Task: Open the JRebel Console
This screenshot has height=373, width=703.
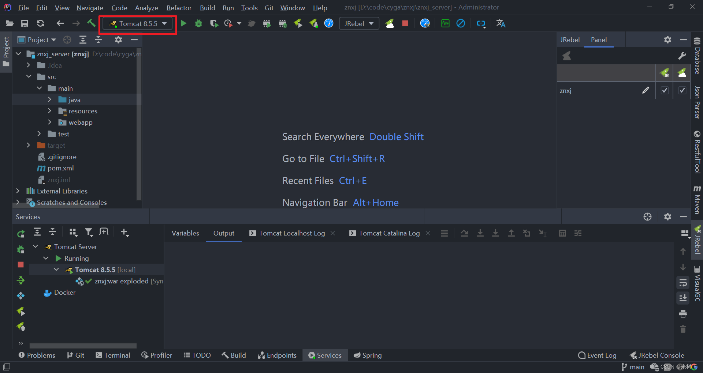Action: 656,355
